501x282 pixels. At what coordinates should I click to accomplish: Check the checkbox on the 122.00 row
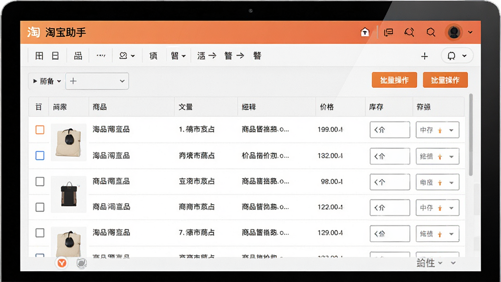[x=40, y=207]
